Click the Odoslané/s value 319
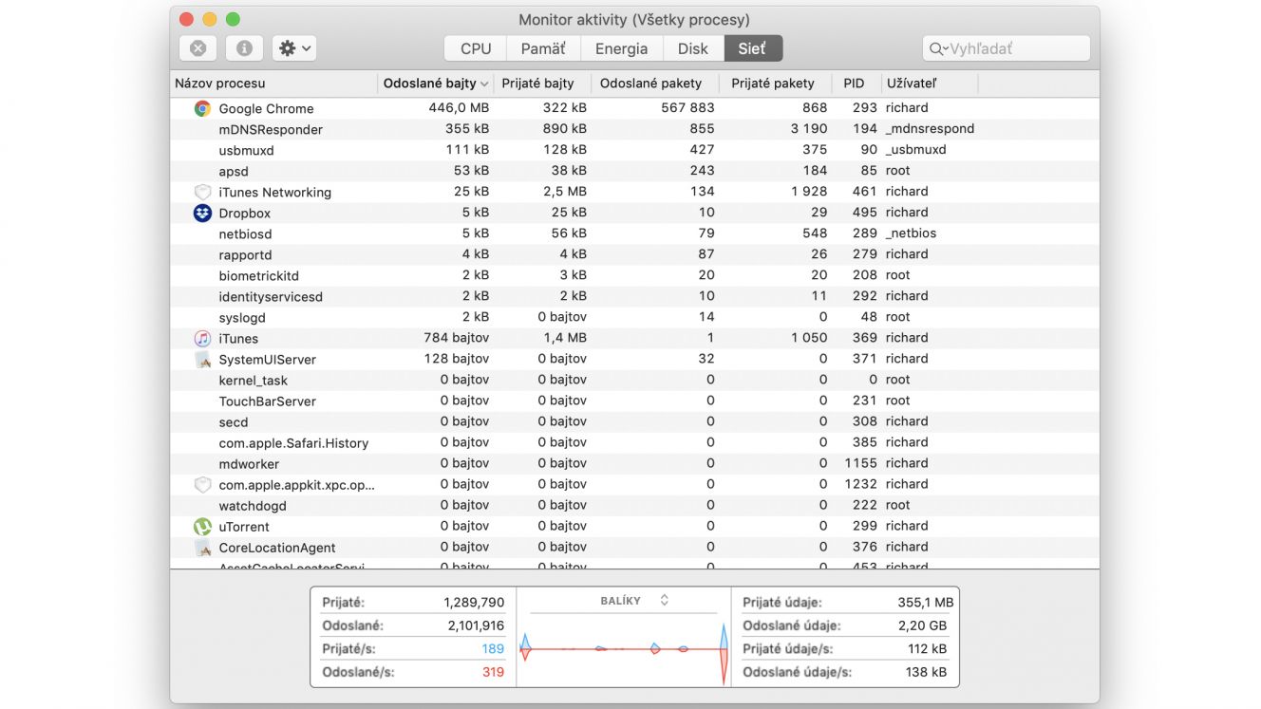Image resolution: width=1261 pixels, height=709 pixels. point(493,672)
